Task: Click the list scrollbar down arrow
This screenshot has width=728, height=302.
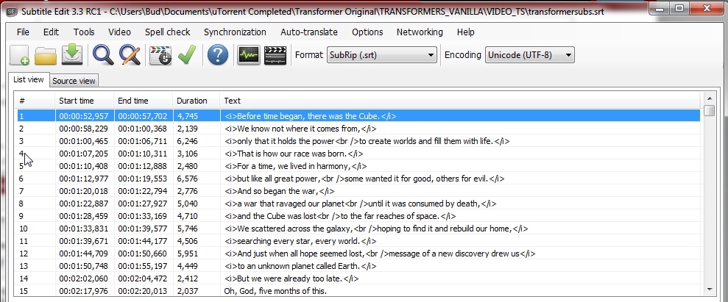Action: click(x=709, y=290)
